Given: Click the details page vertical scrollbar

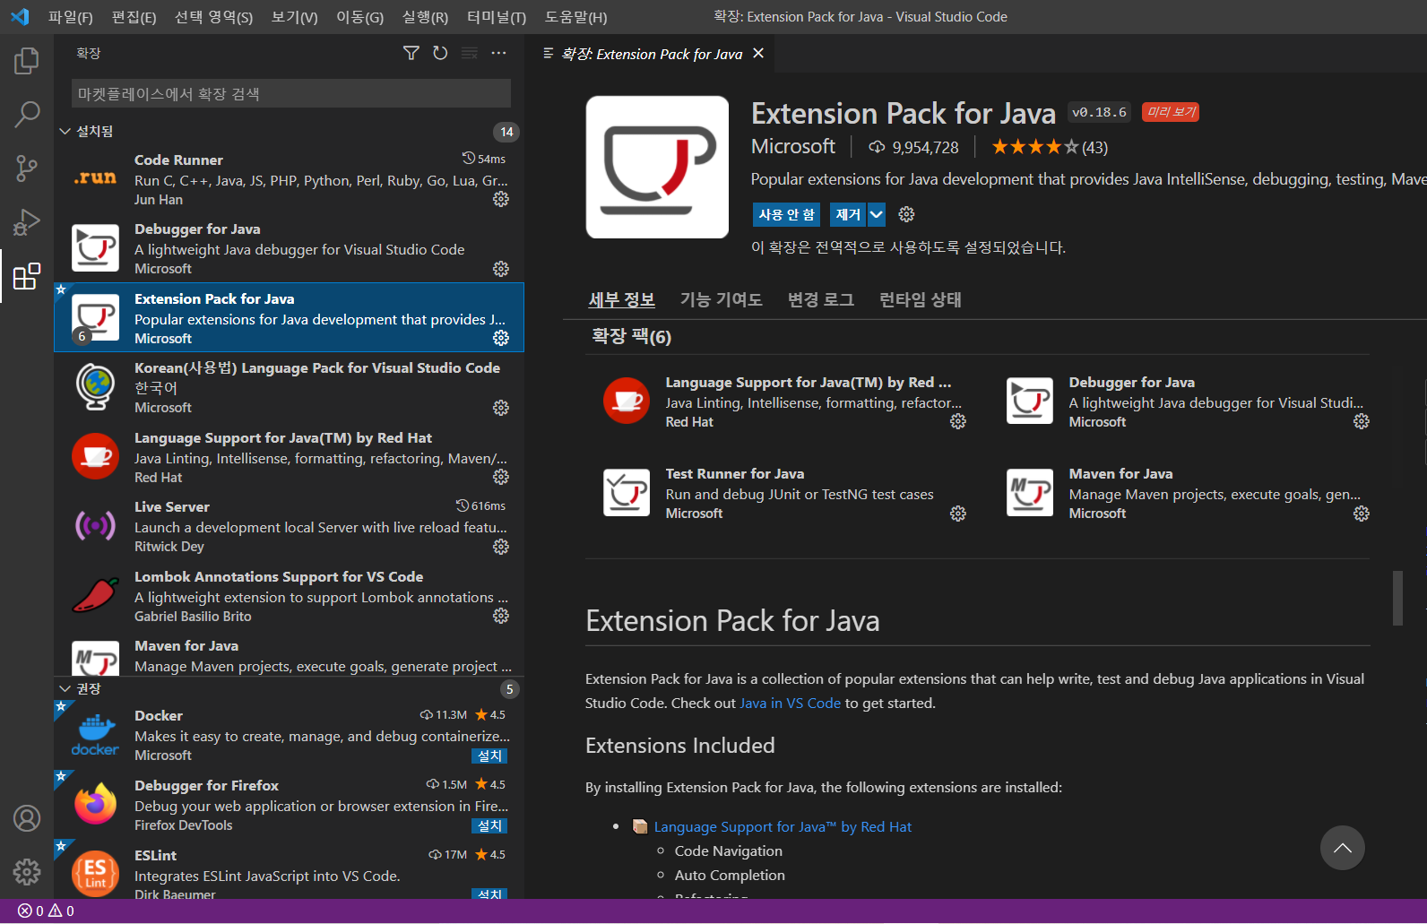Looking at the screenshot, I should click(1397, 598).
